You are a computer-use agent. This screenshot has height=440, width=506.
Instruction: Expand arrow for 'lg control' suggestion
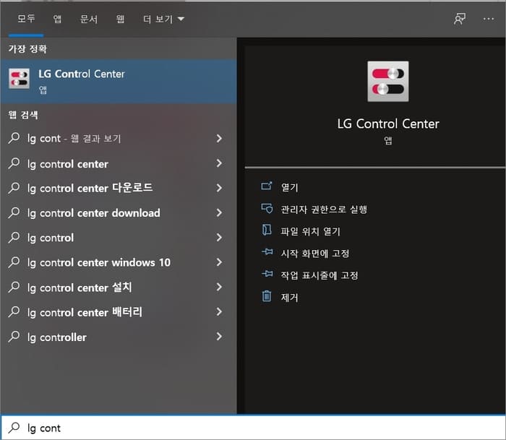point(219,238)
